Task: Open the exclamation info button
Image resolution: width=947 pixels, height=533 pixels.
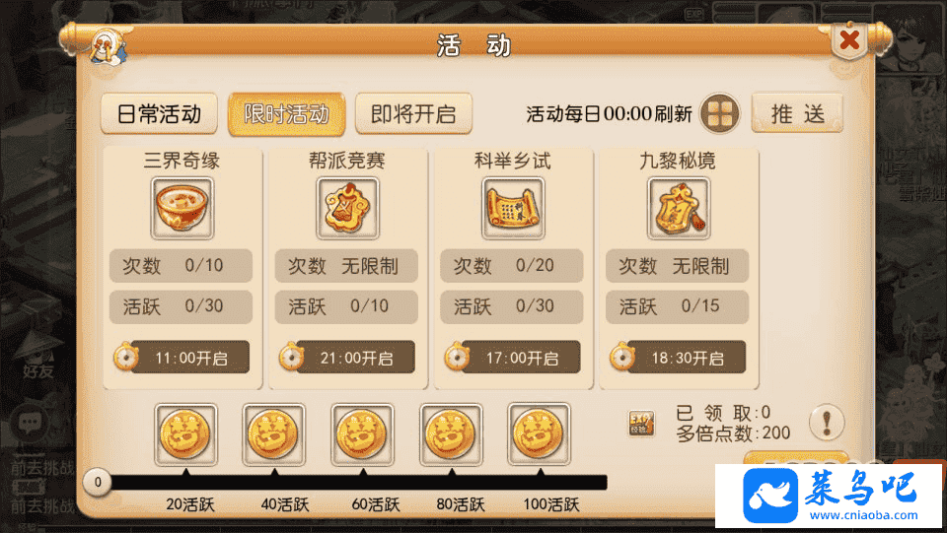Action: tap(827, 422)
